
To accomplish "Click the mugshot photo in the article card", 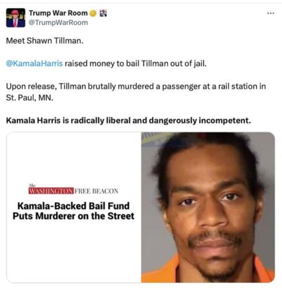I will [208, 208].
